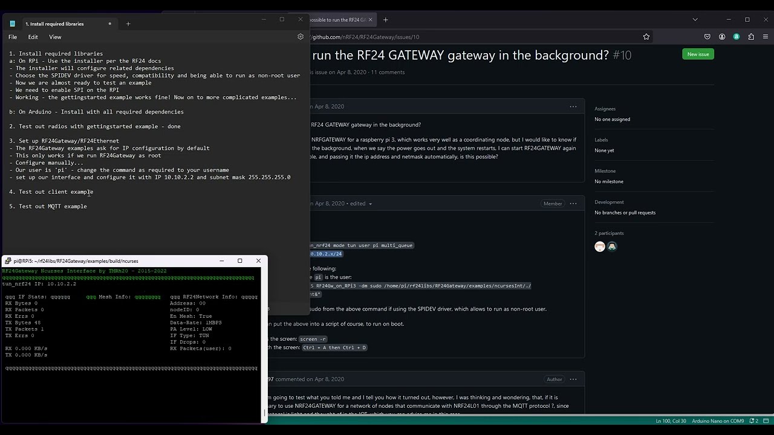Viewport: 774px width, 435px height.
Task: Click '4. Test out client example' line
Action: point(51,192)
